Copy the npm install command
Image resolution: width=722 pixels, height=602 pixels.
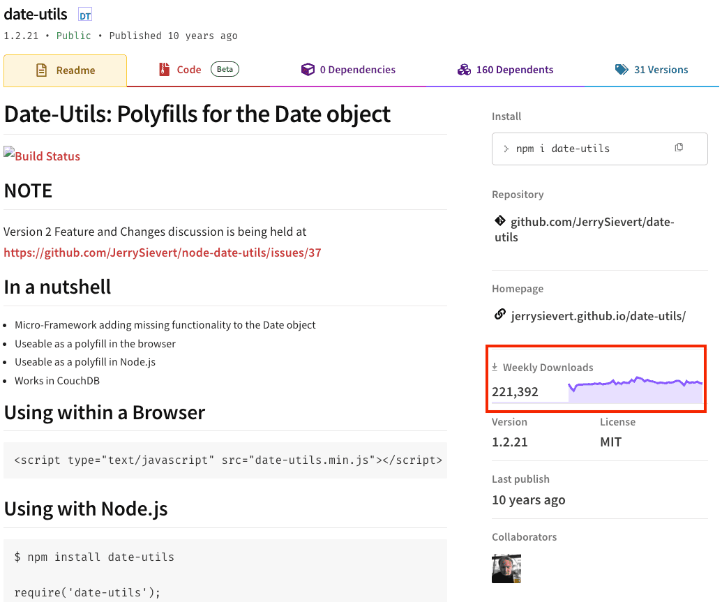679,148
